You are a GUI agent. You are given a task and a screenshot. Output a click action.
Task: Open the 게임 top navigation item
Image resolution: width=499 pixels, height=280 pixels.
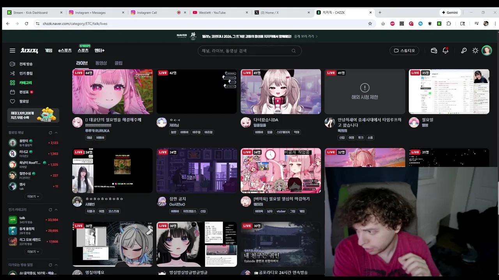[x=48, y=51]
